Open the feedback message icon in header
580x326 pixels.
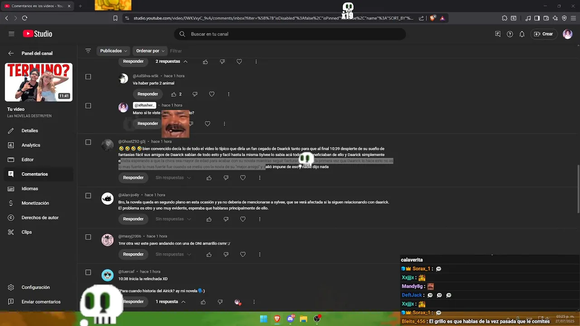(498, 34)
